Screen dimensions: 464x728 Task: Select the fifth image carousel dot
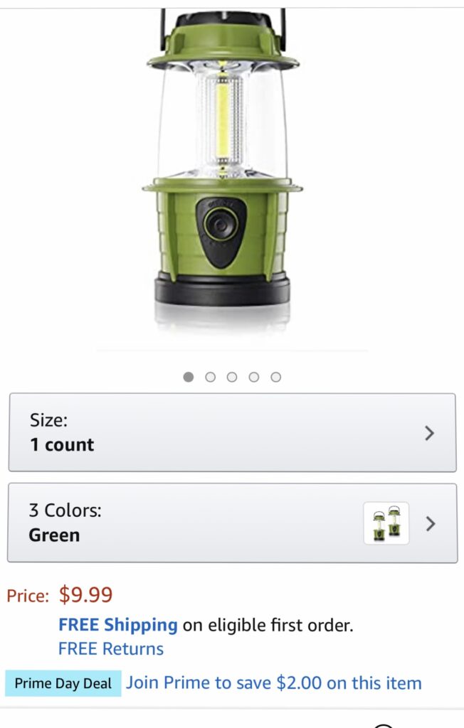point(275,377)
